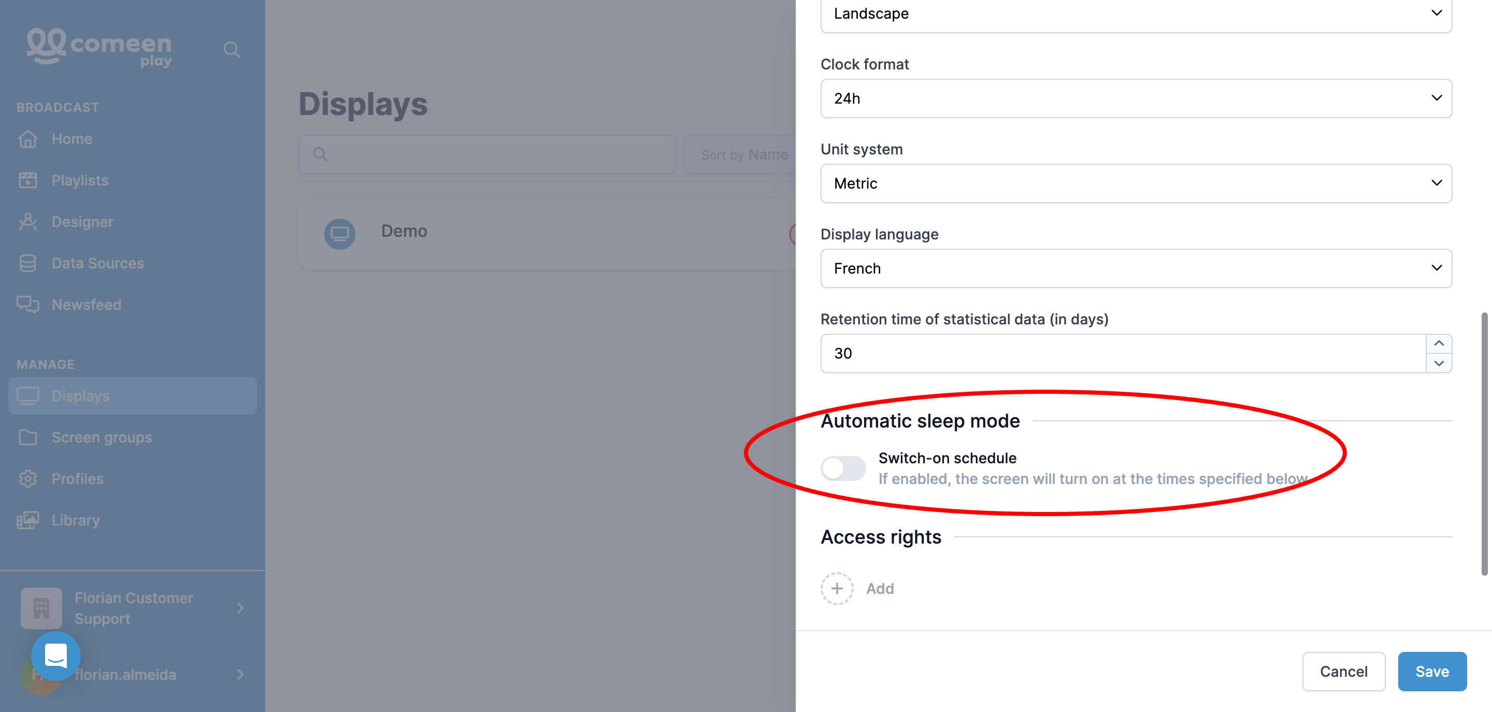Click the Data Sources database icon
Screen dimensions: 1492x712
[27, 263]
